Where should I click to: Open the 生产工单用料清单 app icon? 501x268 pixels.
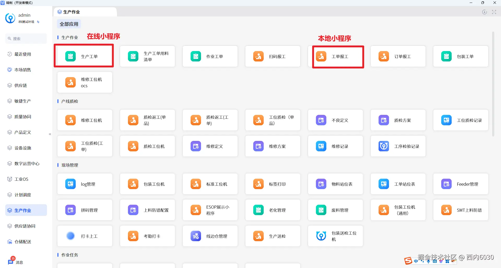click(133, 56)
